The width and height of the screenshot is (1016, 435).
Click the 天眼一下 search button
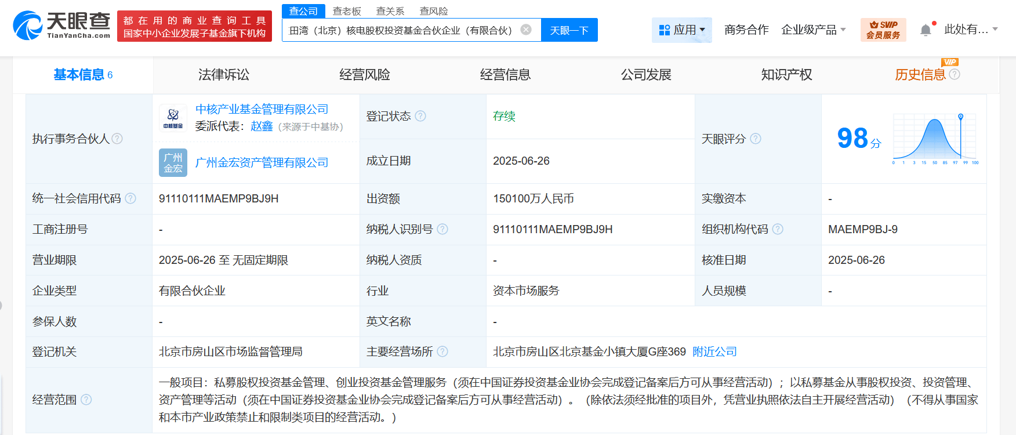coord(569,30)
